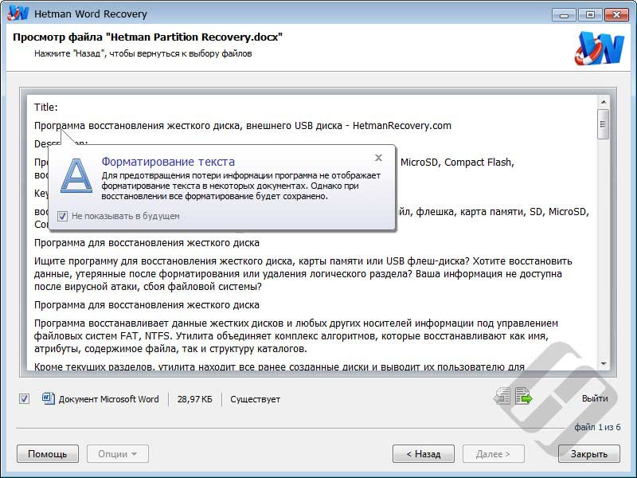Minimize the Hetman Word Recovery window
This screenshot has width=637, height=478.
click(564, 15)
